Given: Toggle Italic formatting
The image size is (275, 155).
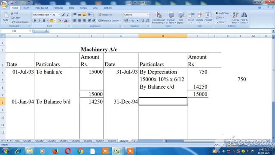Looking at the screenshot, I should point(40,21).
